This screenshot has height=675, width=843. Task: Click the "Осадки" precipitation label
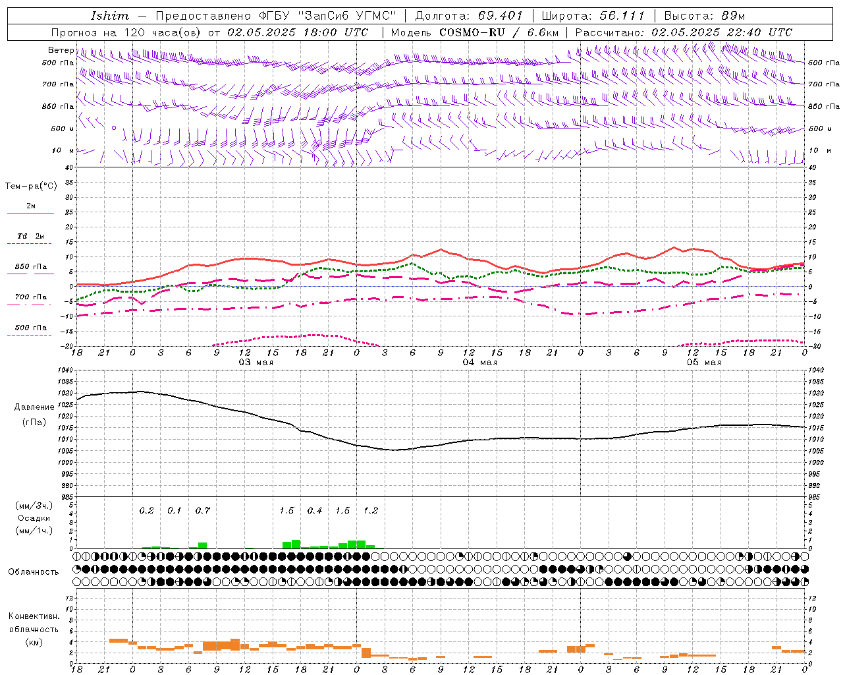(34, 518)
